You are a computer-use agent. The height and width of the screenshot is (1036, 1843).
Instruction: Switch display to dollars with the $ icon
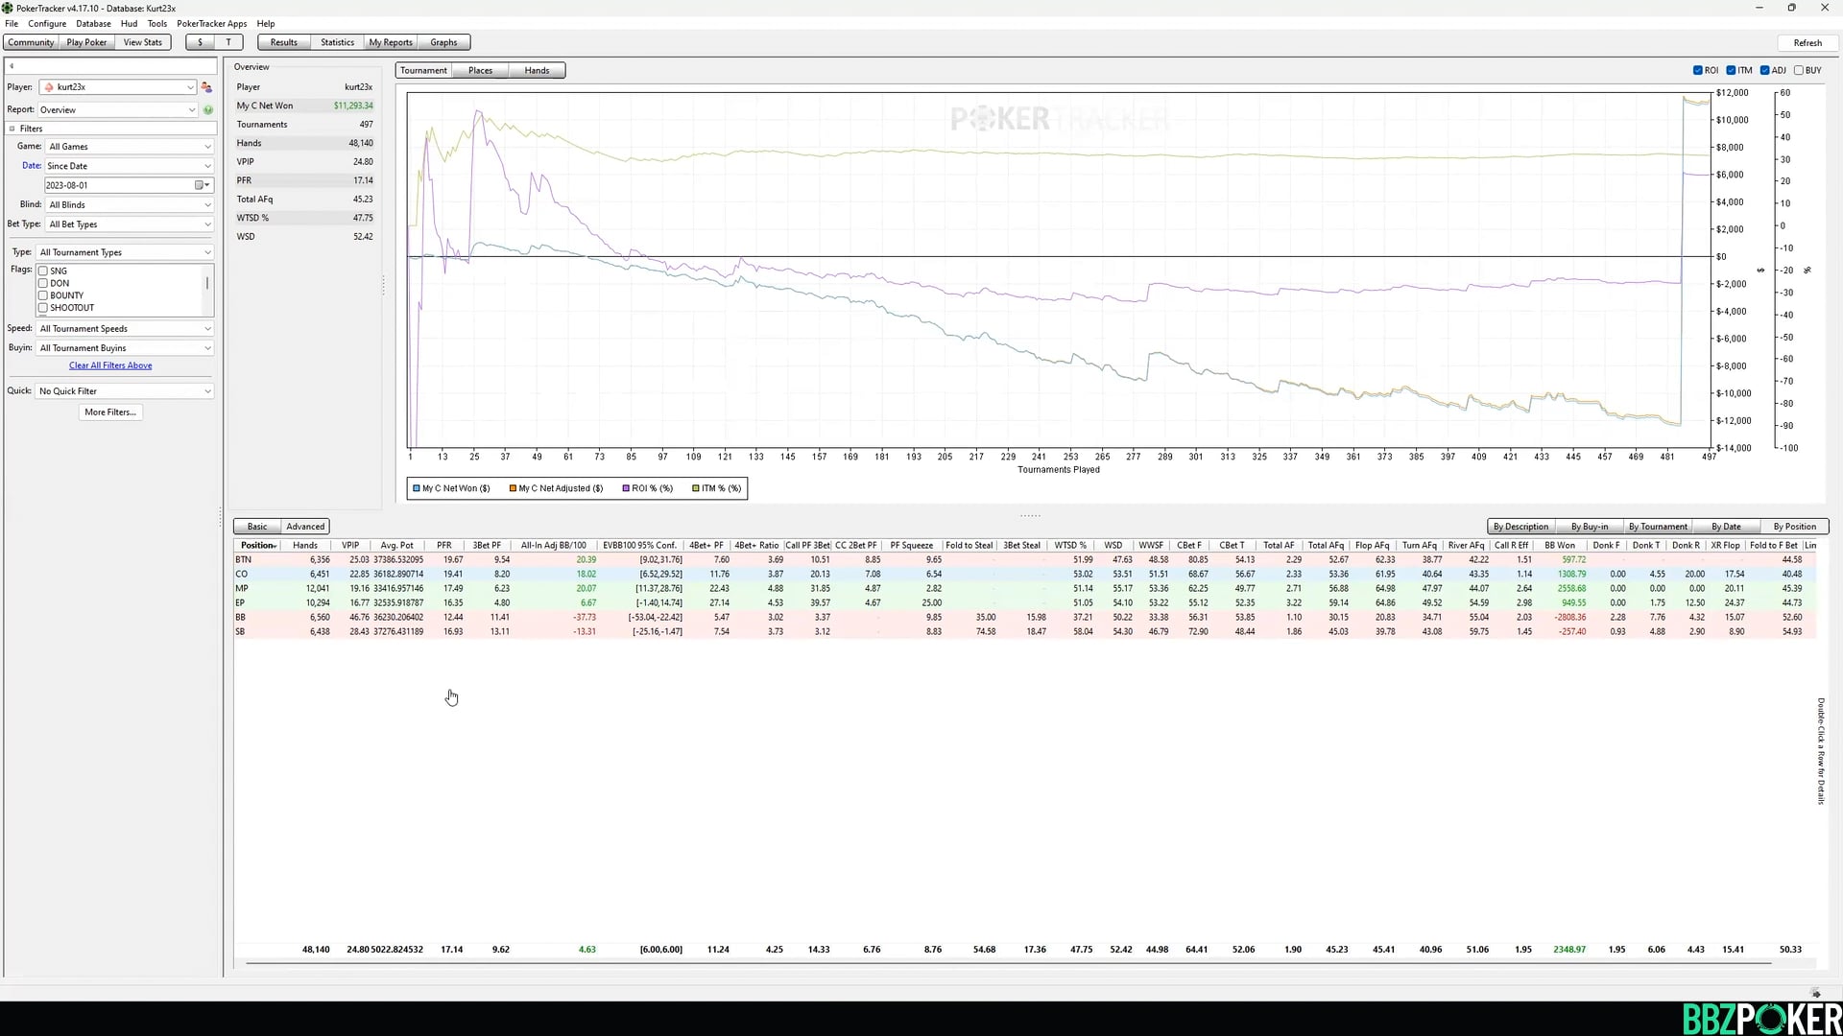coord(200,42)
